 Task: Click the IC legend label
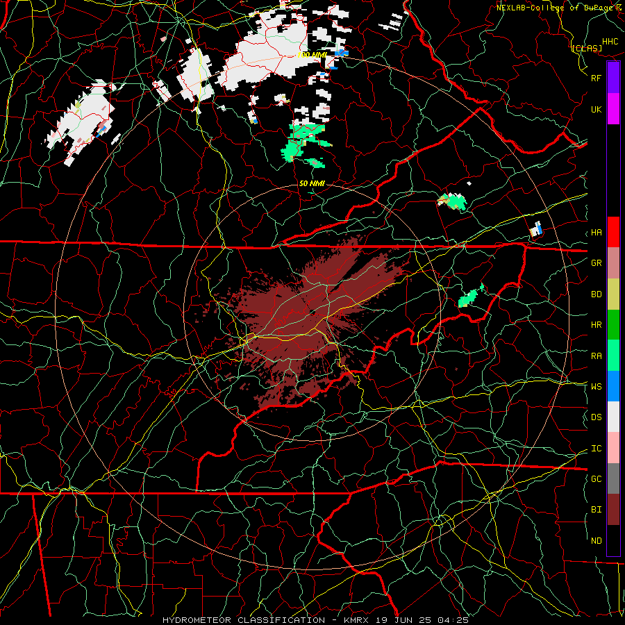[x=596, y=449]
